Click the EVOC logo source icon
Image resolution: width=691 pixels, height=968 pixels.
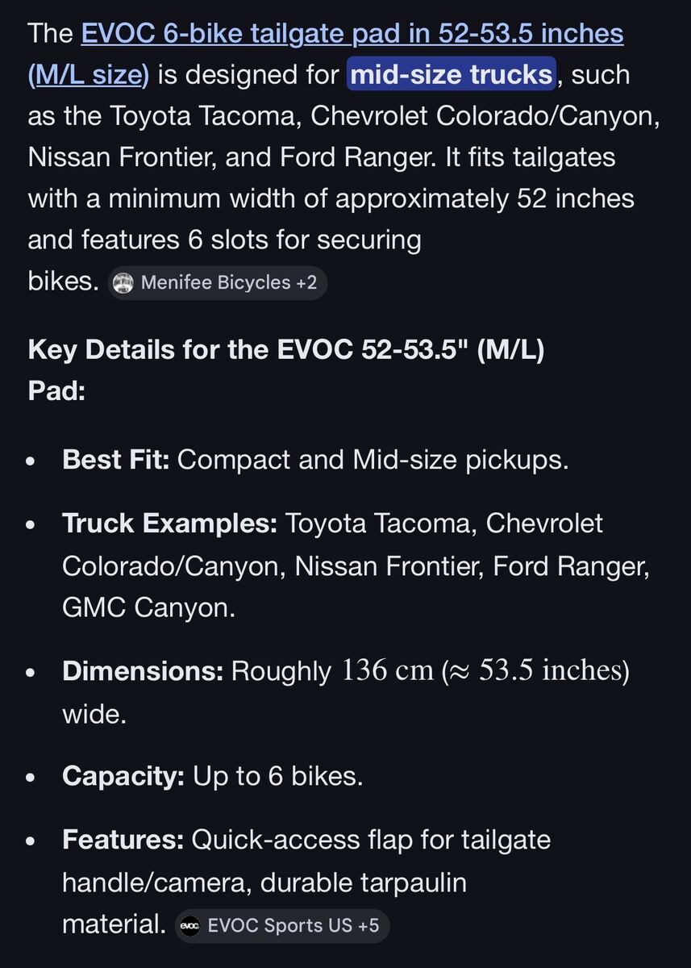pyautogui.click(x=190, y=925)
